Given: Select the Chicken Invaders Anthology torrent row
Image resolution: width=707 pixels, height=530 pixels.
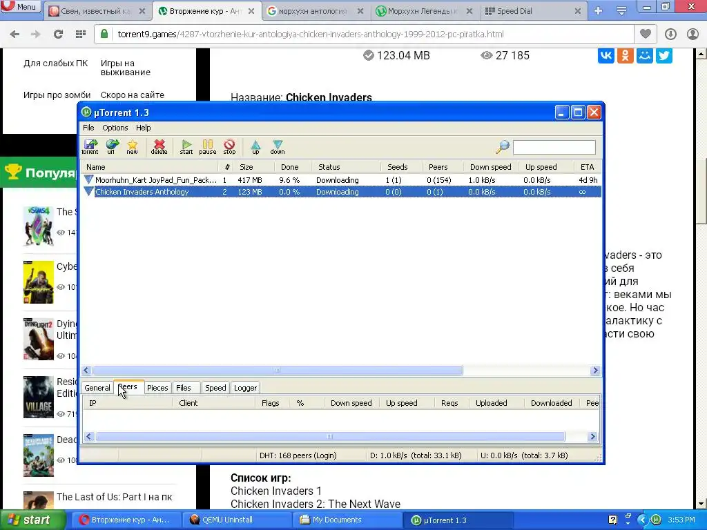Looking at the screenshot, I should 341,192.
